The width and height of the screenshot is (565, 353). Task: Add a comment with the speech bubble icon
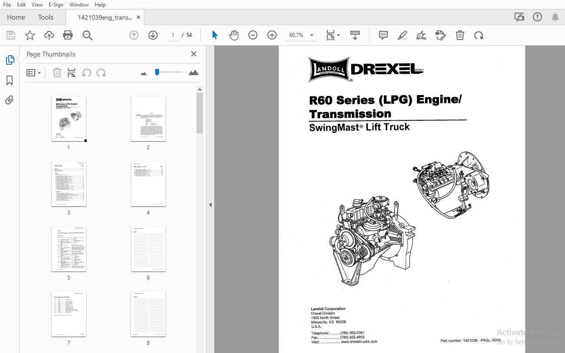click(x=383, y=35)
